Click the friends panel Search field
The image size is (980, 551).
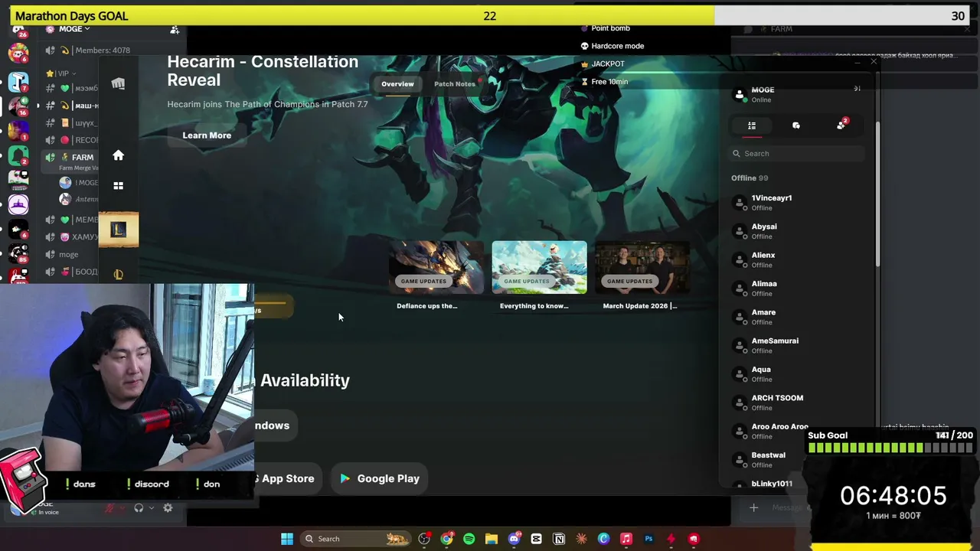pos(797,154)
